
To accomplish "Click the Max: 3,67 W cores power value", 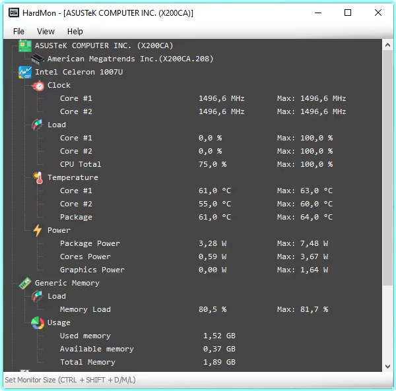I will click(x=302, y=256).
